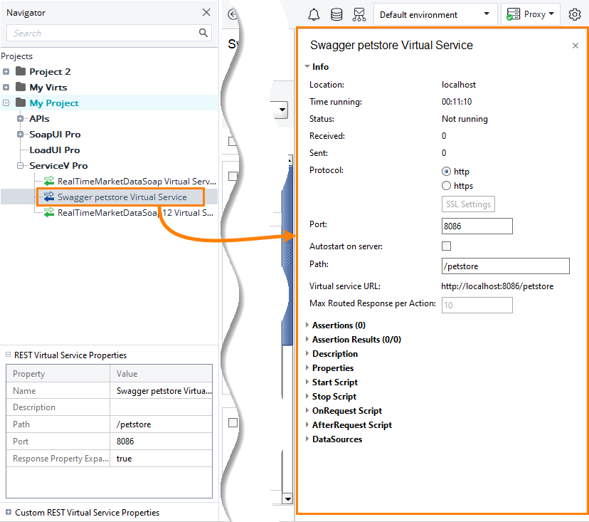Click the Value column header
589x522 pixels.
coord(161,373)
